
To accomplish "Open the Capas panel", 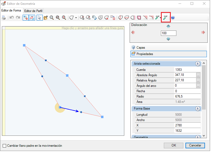I will [x=169, y=48].
